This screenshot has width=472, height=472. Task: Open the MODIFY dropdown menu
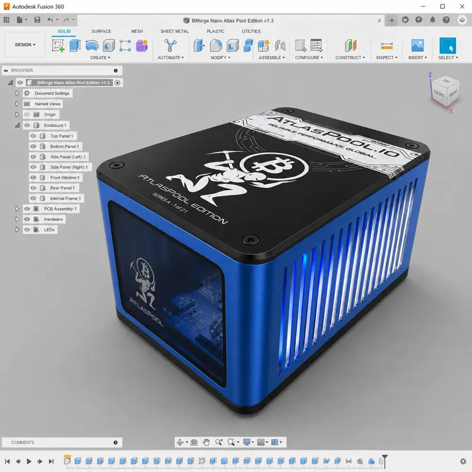pos(220,57)
